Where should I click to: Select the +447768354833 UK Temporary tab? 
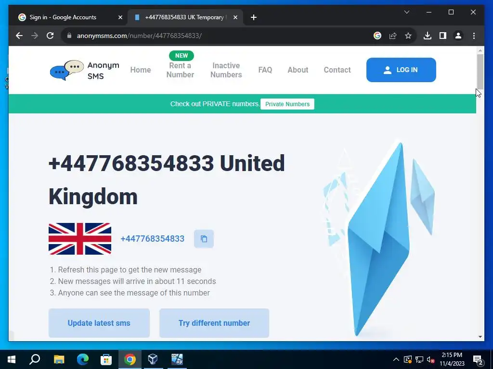click(184, 17)
